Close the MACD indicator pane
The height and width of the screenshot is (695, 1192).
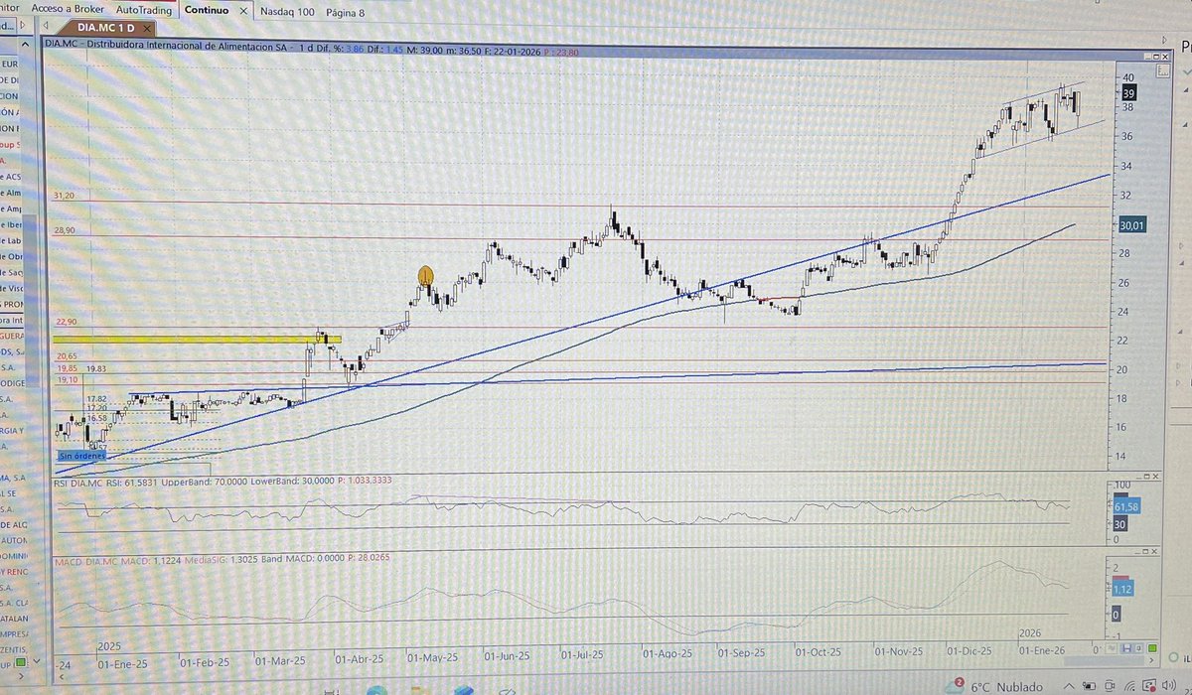(x=1154, y=551)
